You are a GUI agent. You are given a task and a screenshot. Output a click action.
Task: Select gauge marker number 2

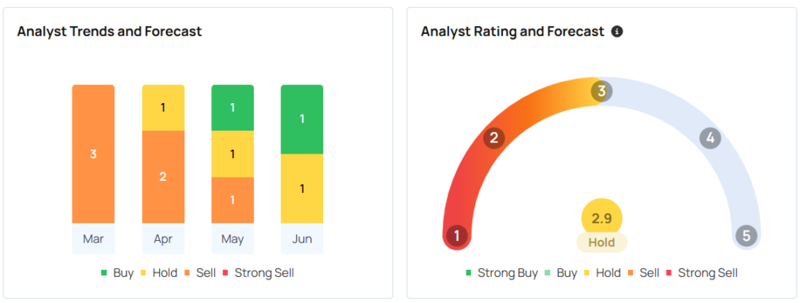(x=493, y=138)
